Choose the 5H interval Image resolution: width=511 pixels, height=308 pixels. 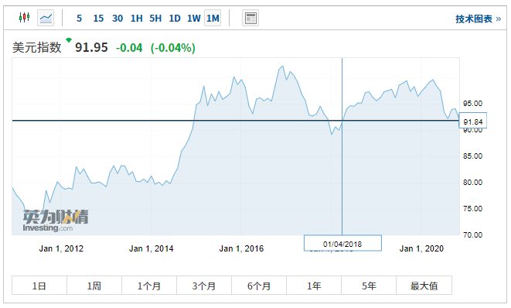pyautogui.click(x=155, y=19)
